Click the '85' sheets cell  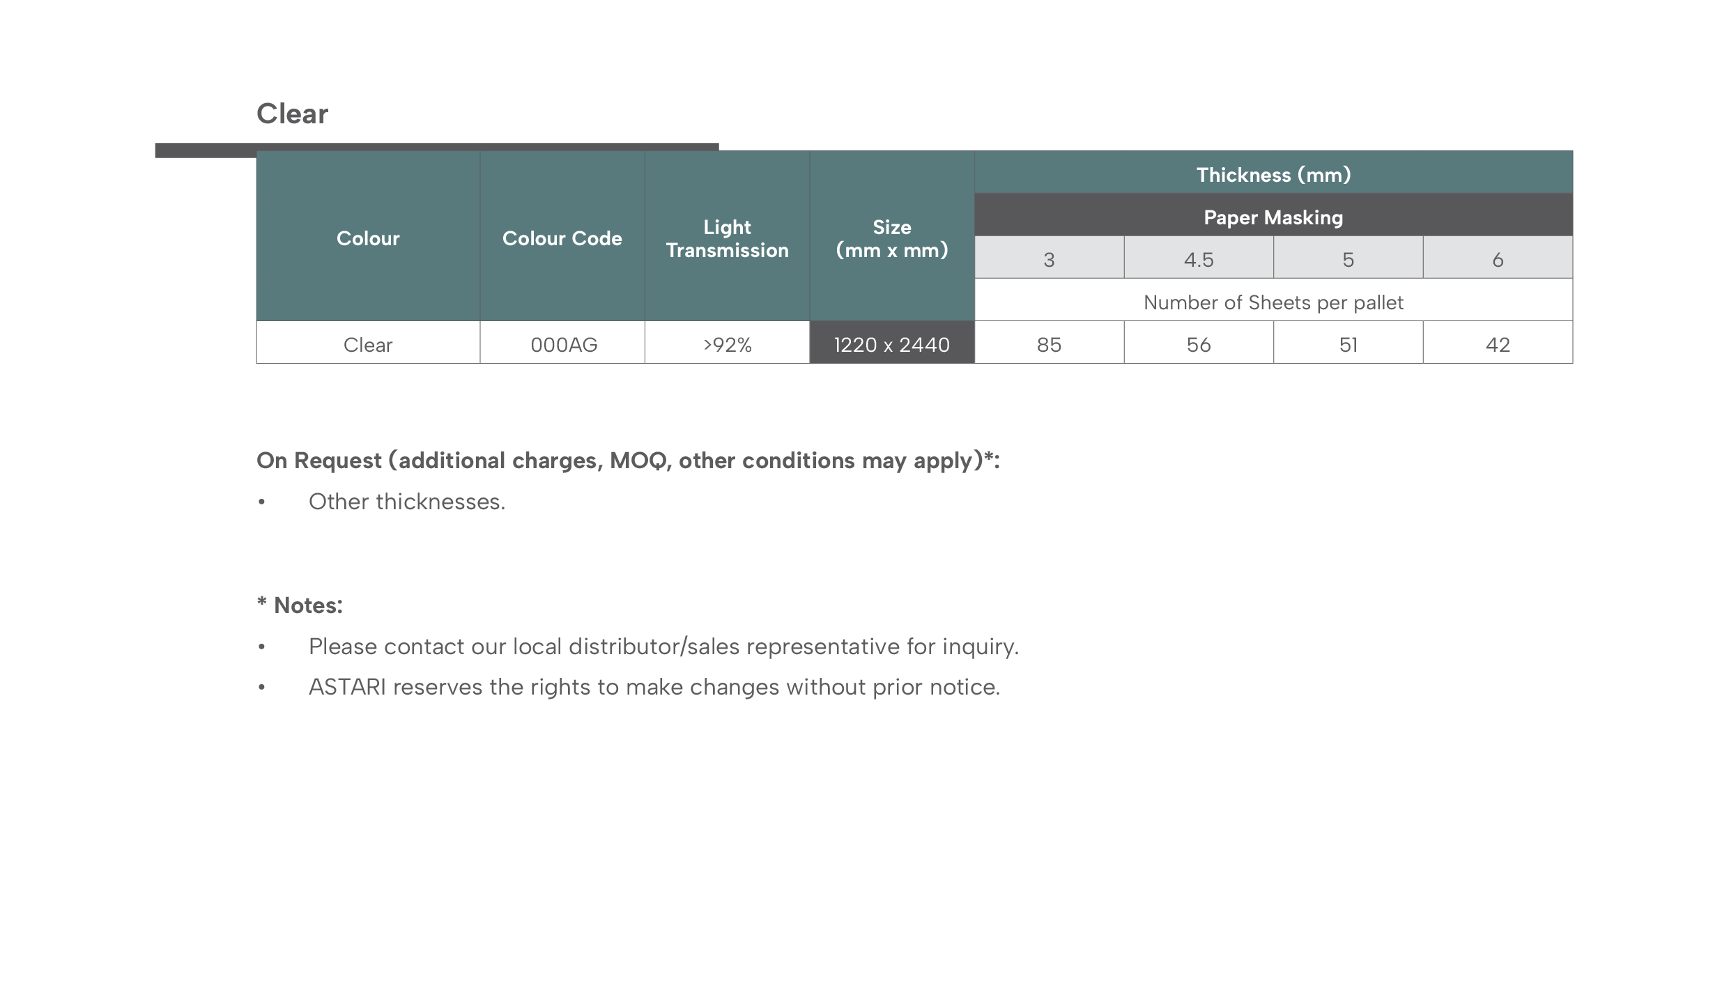[x=1049, y=343]
